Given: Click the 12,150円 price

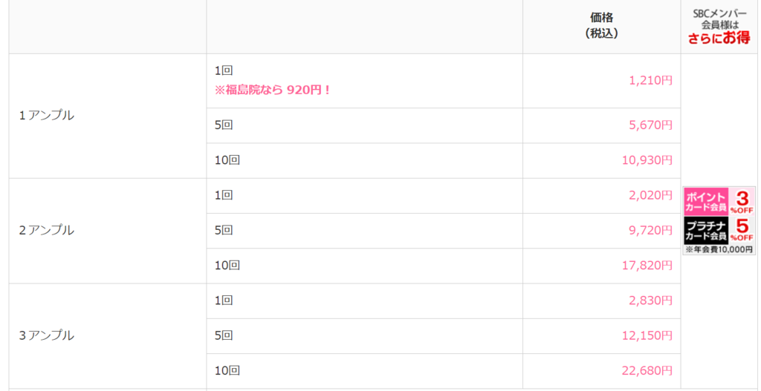Looking at the screenshot, I should click(647, 335).
